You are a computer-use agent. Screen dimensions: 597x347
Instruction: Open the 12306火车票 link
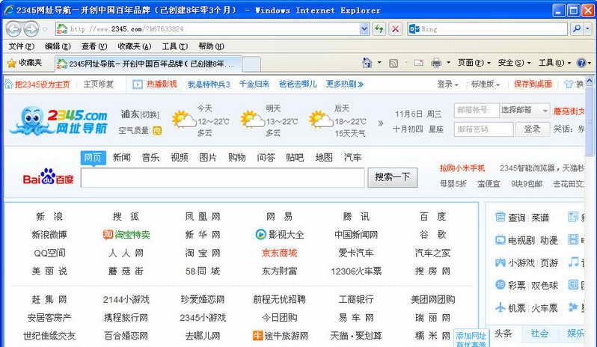[356, 271]
